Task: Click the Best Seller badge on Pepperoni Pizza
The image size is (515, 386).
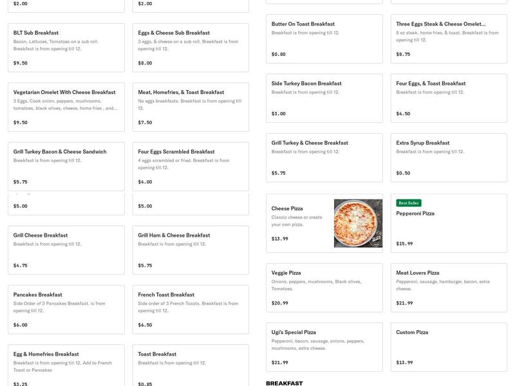Action: click(407, 201)
